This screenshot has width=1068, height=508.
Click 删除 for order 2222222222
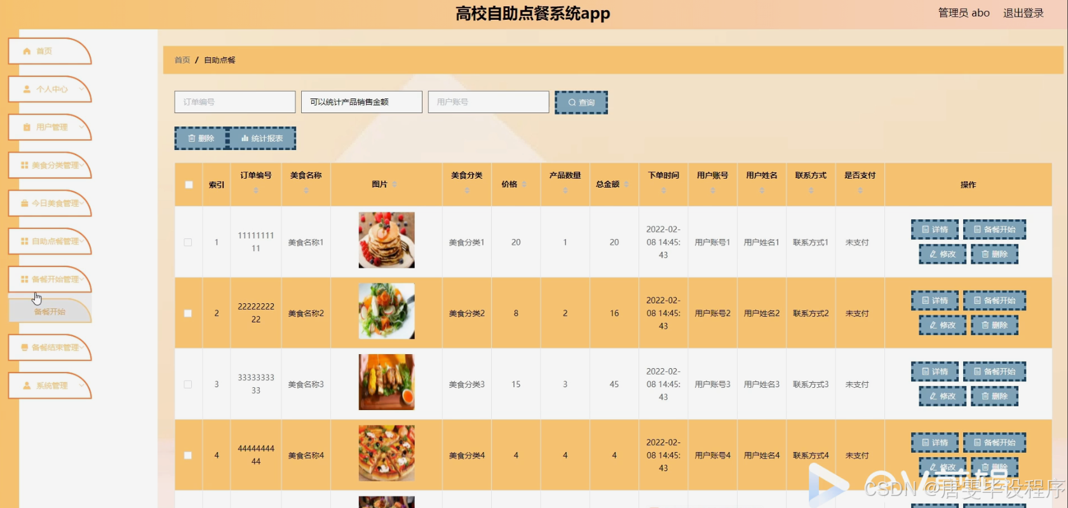[x=995, y=325]
